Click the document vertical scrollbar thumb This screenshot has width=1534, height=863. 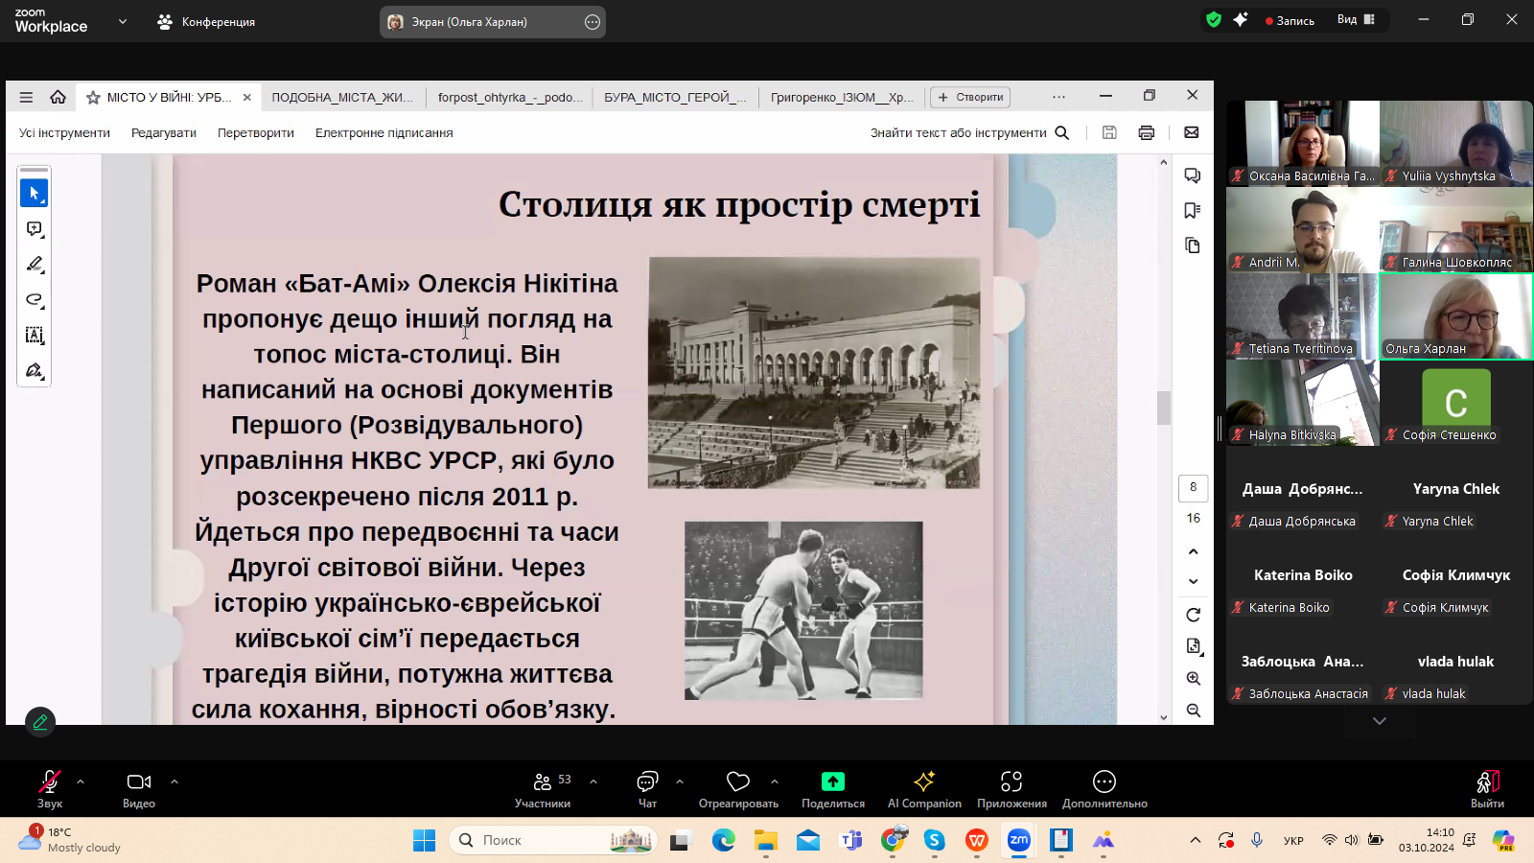coord(1164,408)
